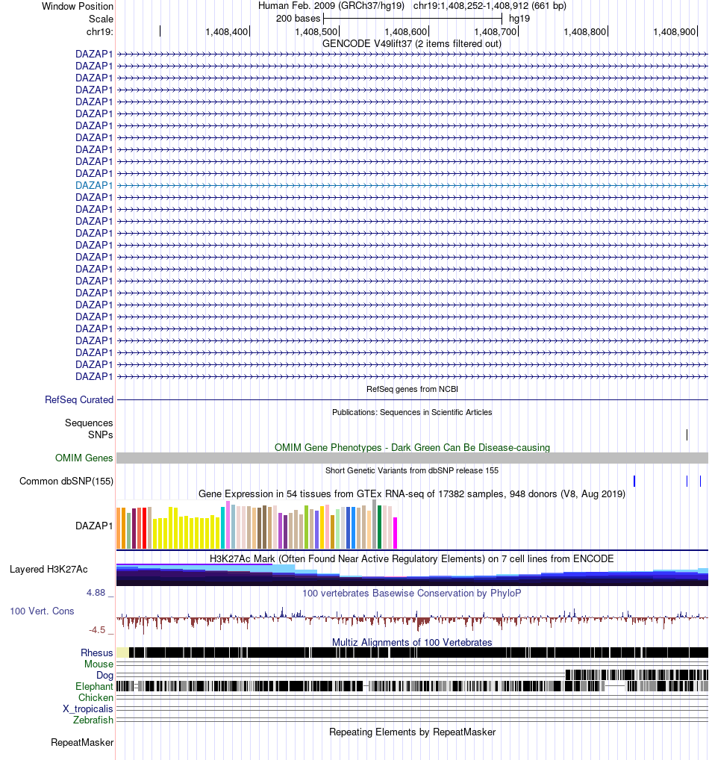Select the RepeatMasker track label
The height and width of the screenshot is (760, 709).
click(82, 743)
